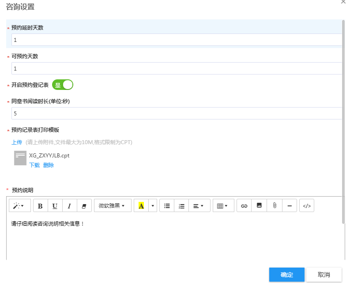This screenshot has height=283, width=350.
Task: Click the dialog vertical scrollbar
Action: click(x=343, y=122)
